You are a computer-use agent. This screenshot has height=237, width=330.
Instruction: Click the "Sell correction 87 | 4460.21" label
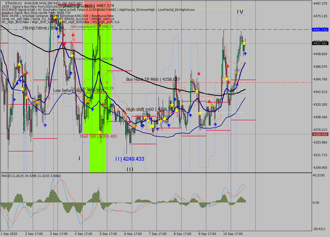click(92, 27)
